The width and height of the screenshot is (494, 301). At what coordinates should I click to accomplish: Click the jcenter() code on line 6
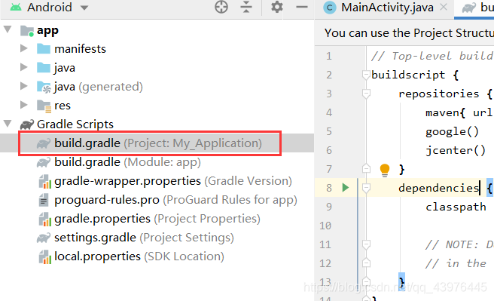pos(456,151)
